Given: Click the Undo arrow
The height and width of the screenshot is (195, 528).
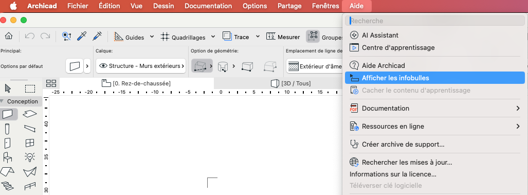Looking at the screenshot, I should (x=30, y=37).
